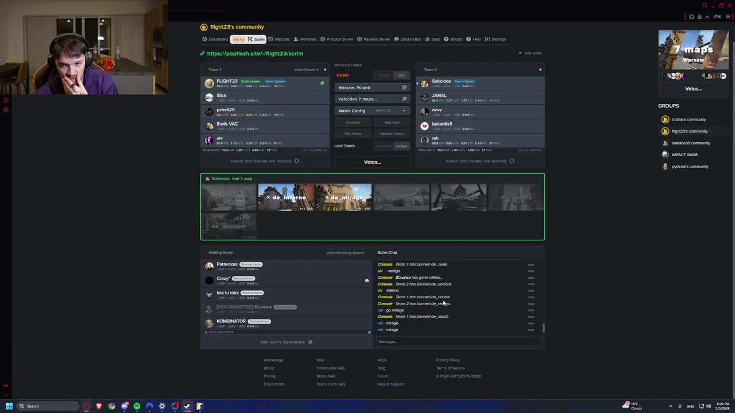Open the Warsaw, Poland server location selector
The height and width of the screenshot is (413, 735).
[372, 87]
